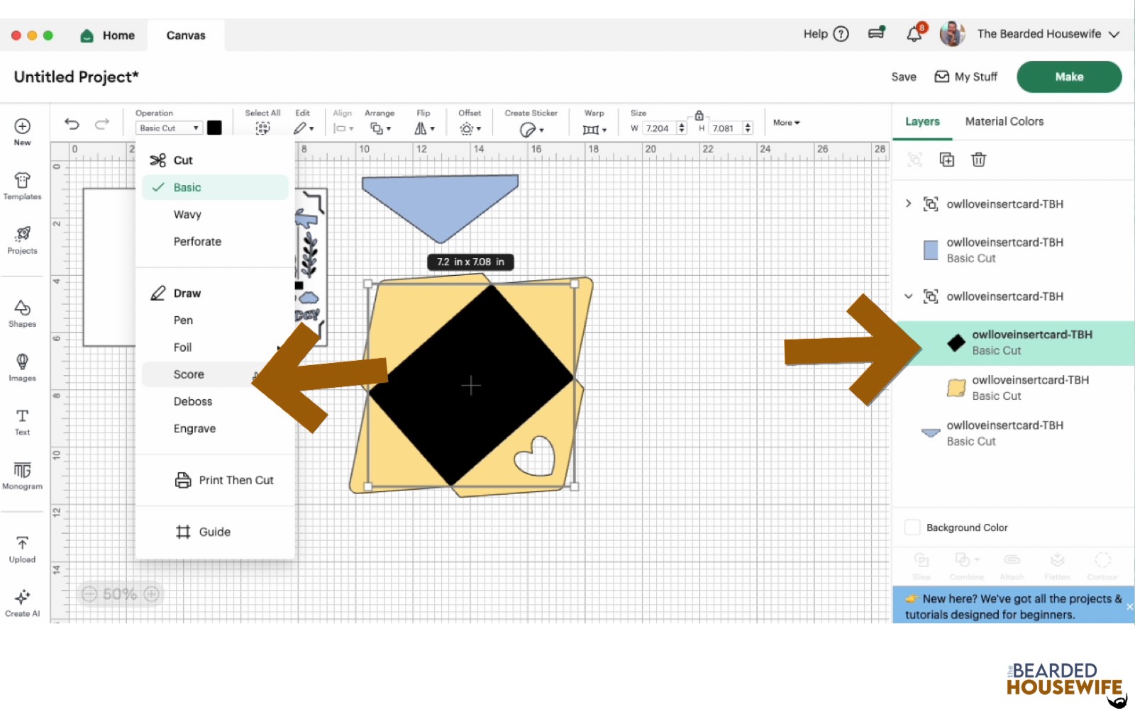Click the undo arrow
Screen dimensions: 1135x721
[x=72, y=124]
